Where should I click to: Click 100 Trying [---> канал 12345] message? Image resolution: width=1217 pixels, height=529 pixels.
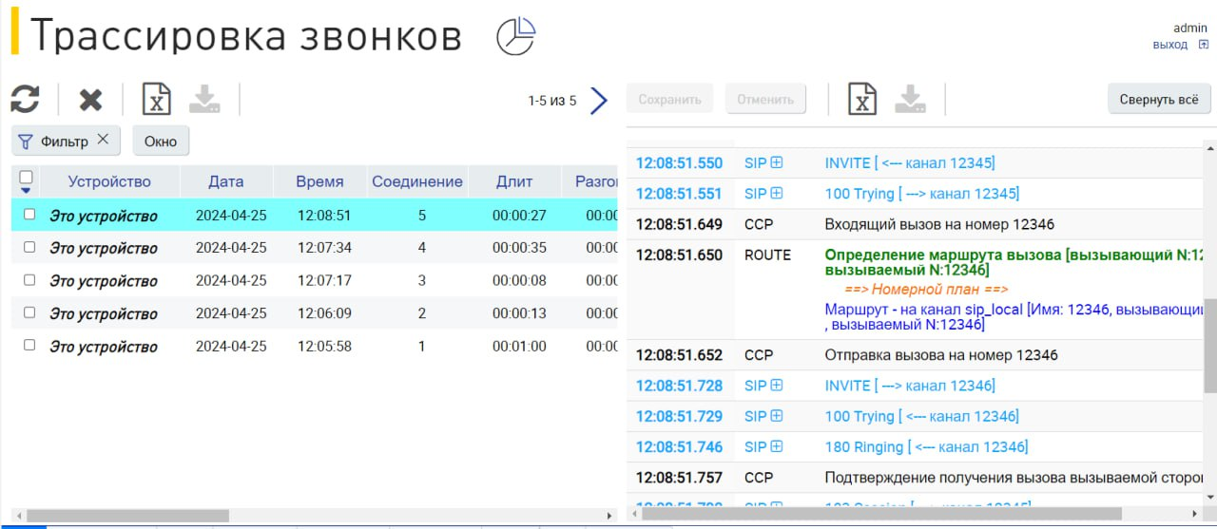click(921, 193)
